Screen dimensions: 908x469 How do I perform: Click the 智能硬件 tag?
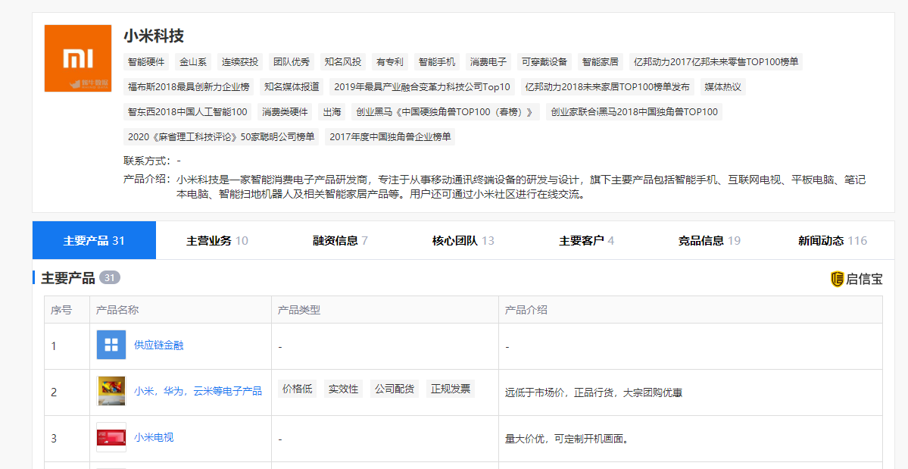point(146,62)
